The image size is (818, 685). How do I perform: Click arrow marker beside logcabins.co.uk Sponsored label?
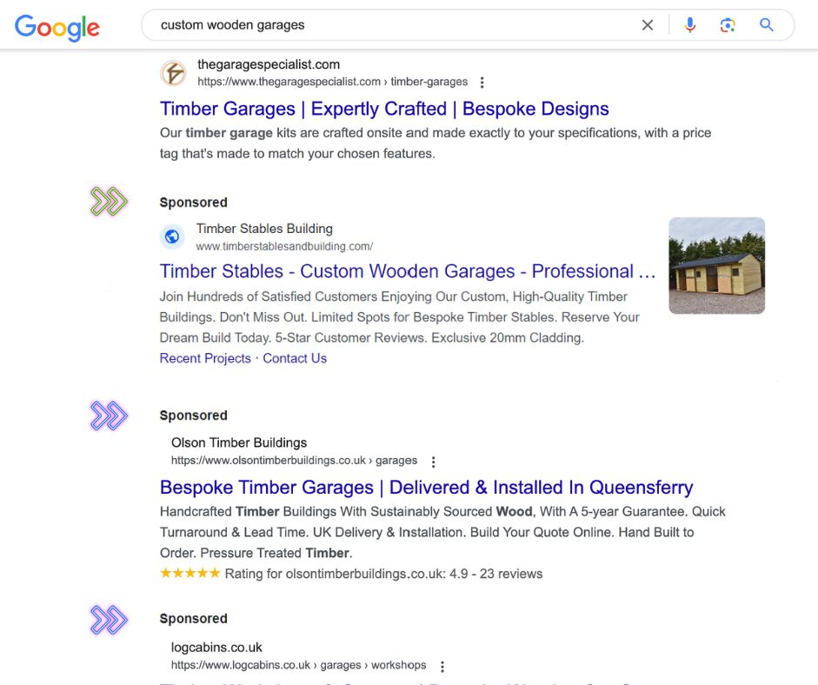109,619
